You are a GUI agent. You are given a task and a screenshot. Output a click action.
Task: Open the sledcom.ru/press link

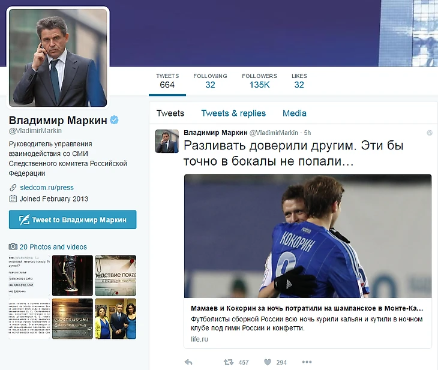pyautogui.click(x=47, y=187)
